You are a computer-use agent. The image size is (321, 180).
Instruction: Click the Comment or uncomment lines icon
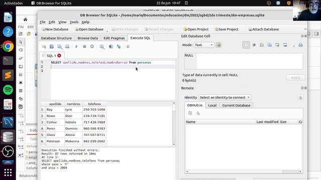[x=128, y=46]
